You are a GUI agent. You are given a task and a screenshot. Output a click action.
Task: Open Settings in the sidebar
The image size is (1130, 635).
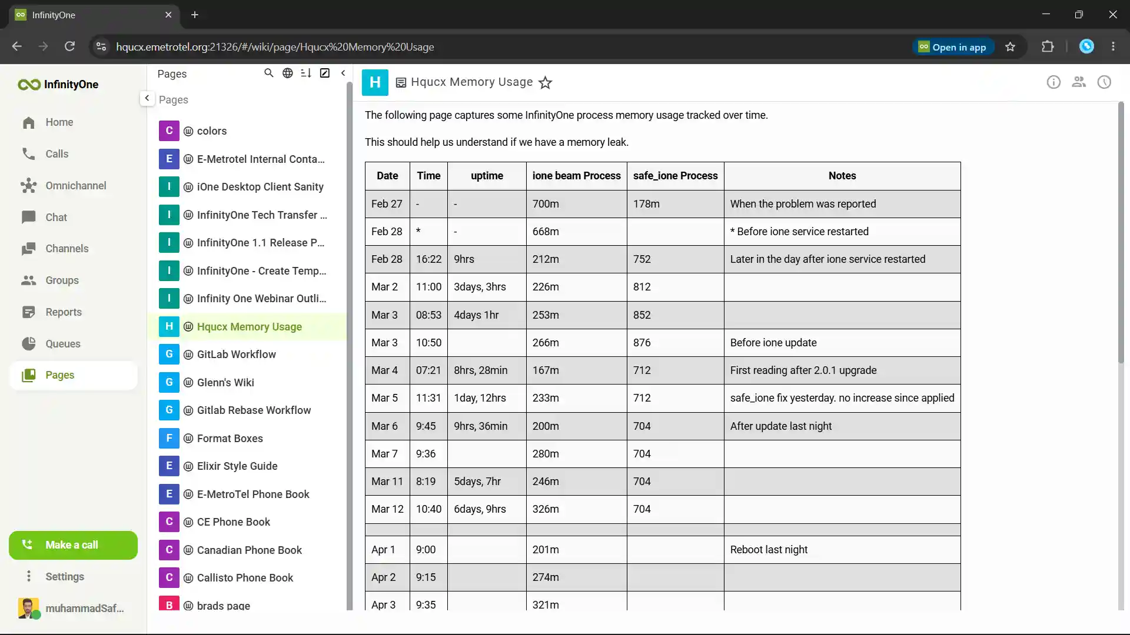(74, 577)
